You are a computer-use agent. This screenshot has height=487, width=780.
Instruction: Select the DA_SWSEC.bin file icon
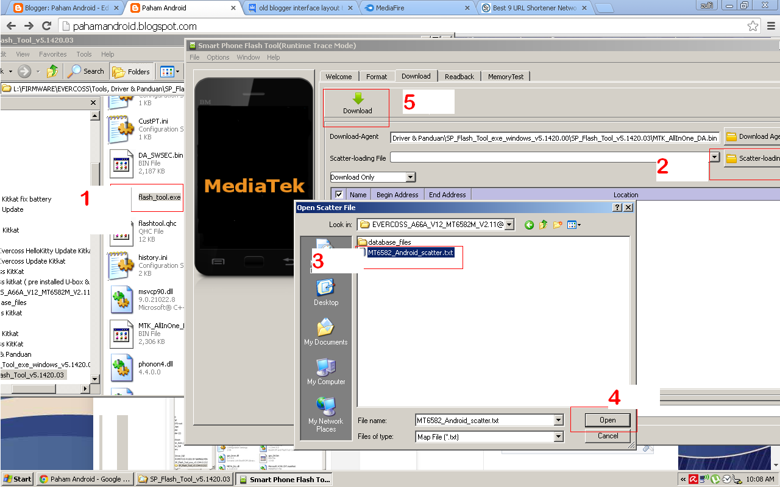(x=121, y=163)
